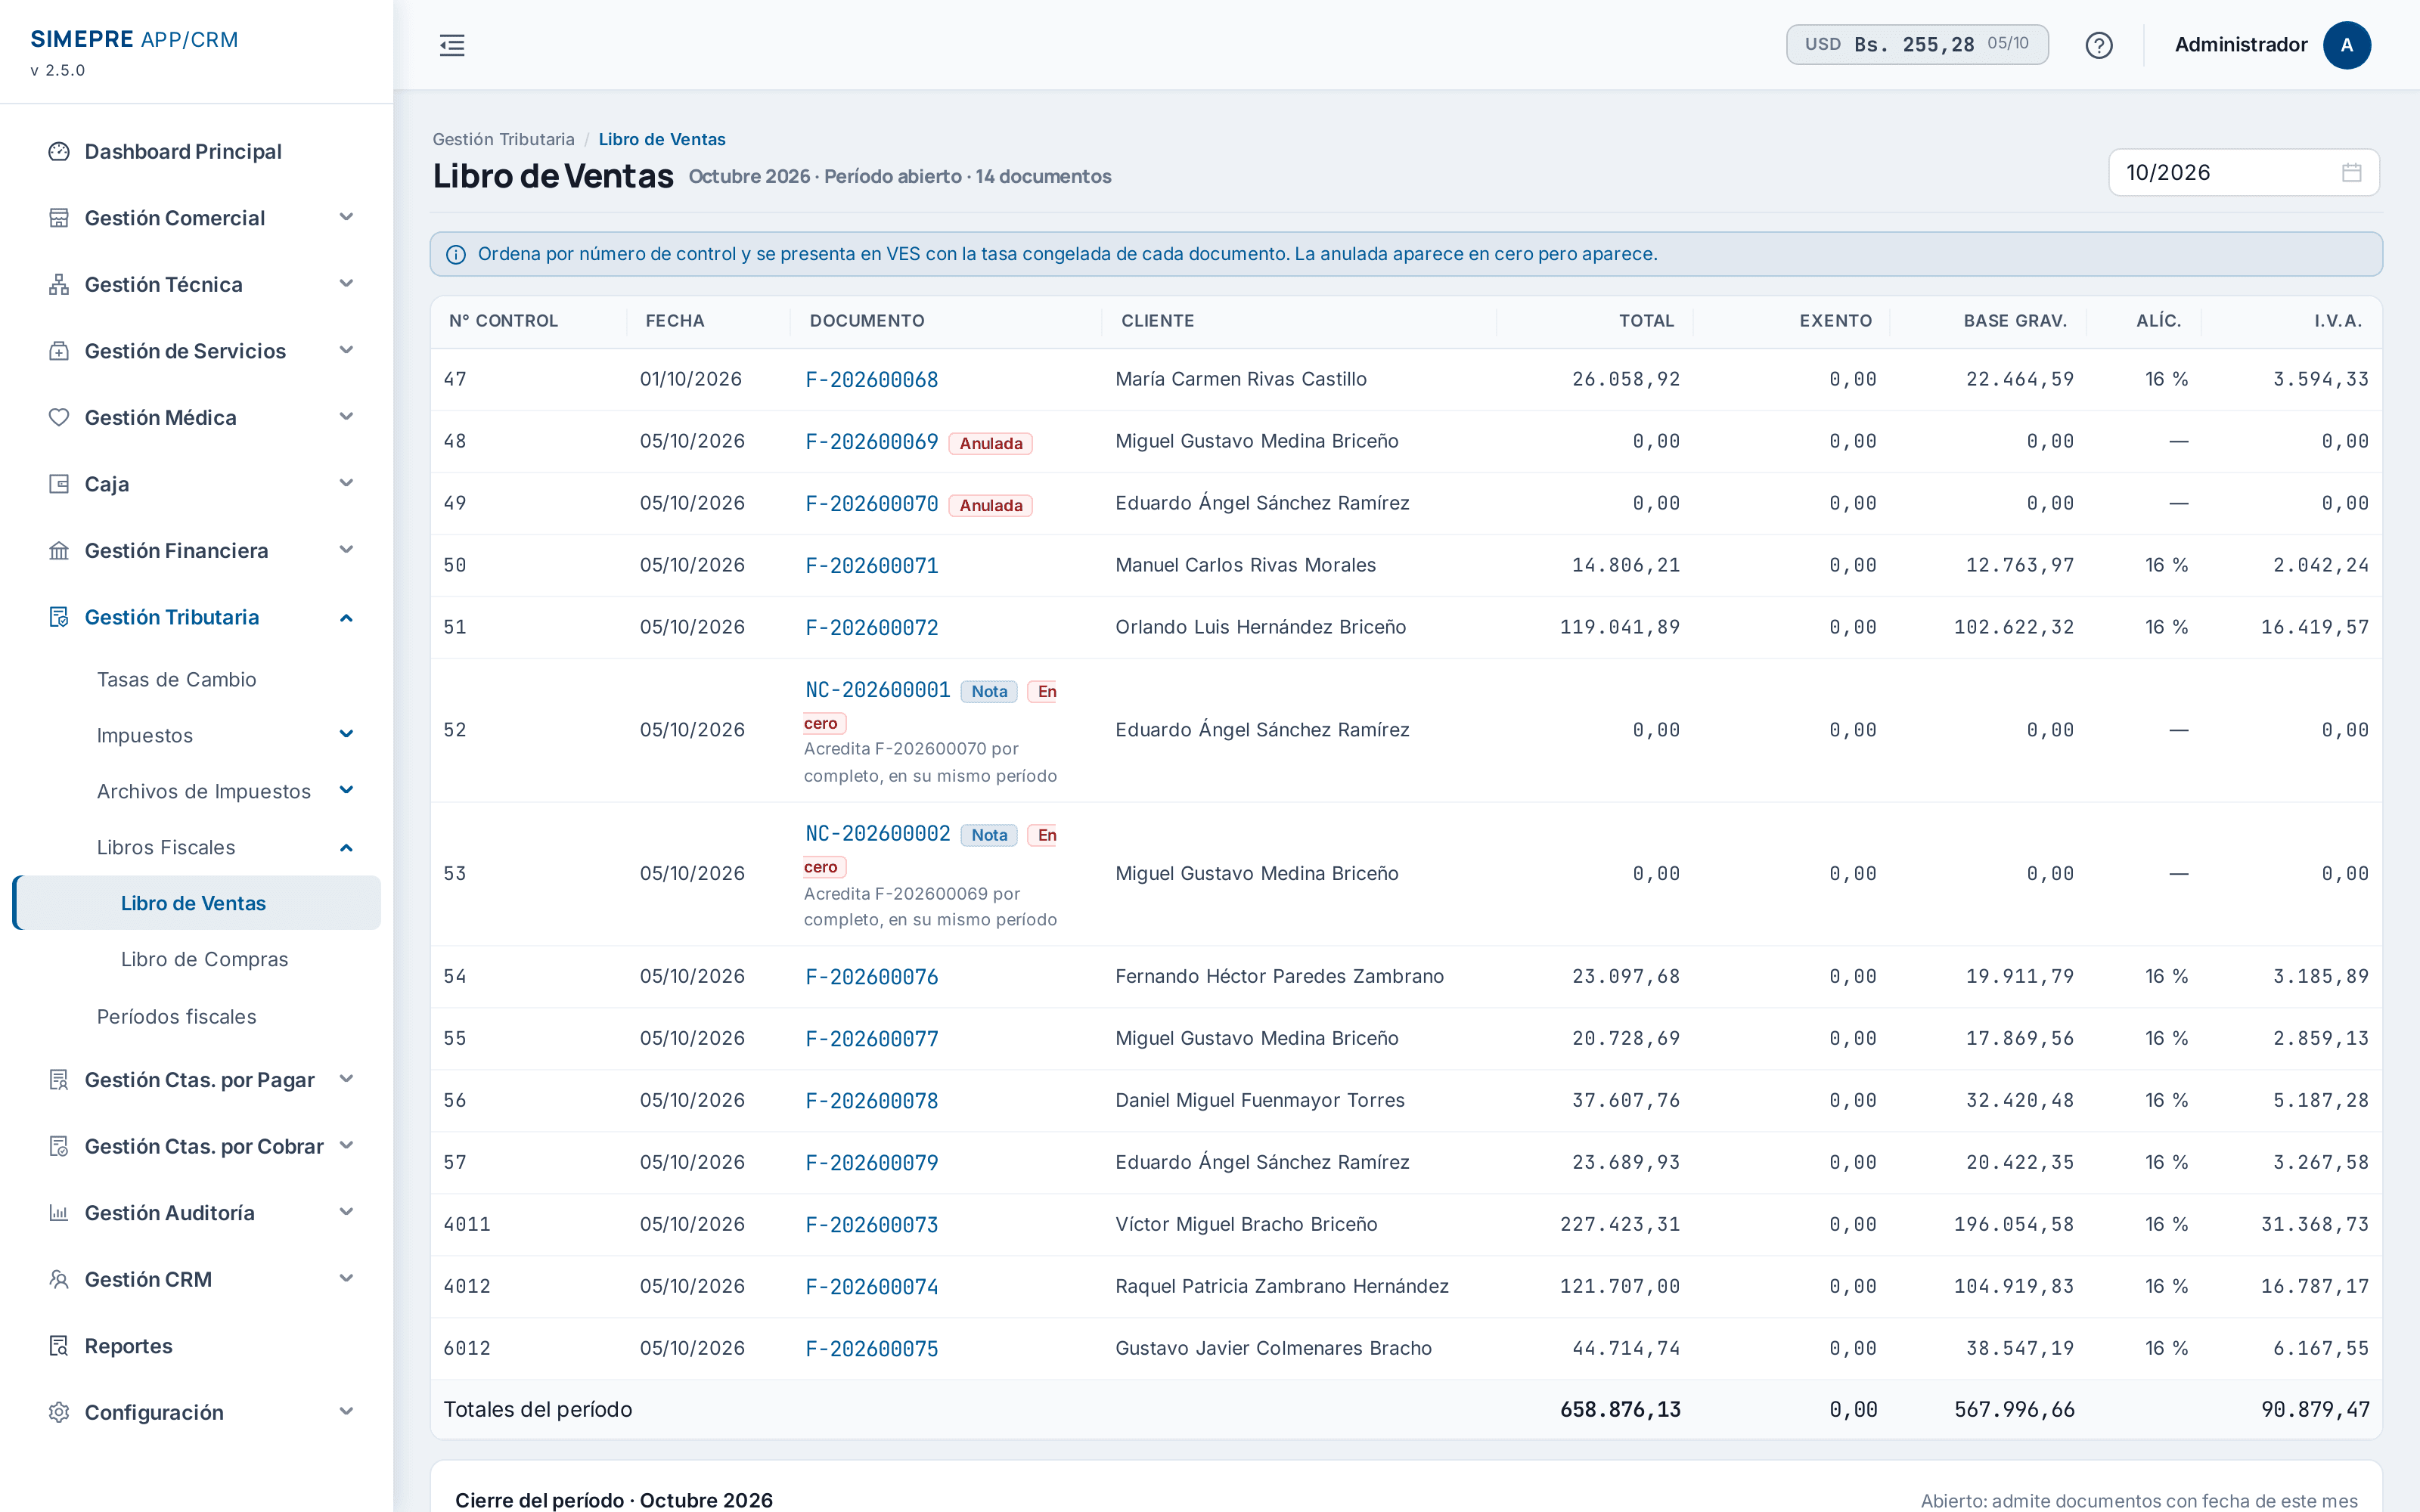Open the Reportes section

point(129,1346)
